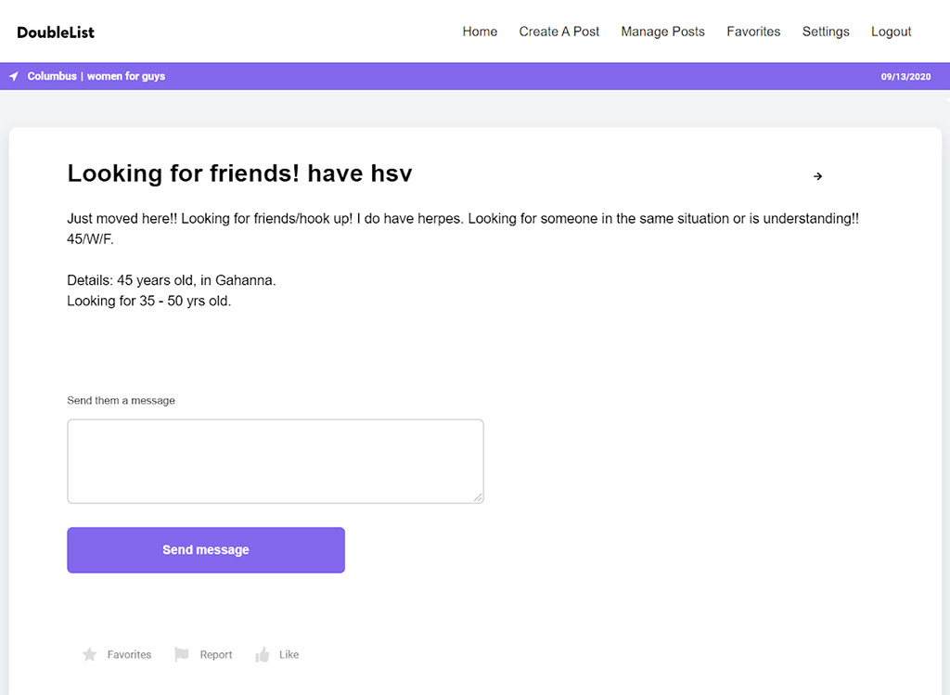Click the DoubleList logo

56,32
